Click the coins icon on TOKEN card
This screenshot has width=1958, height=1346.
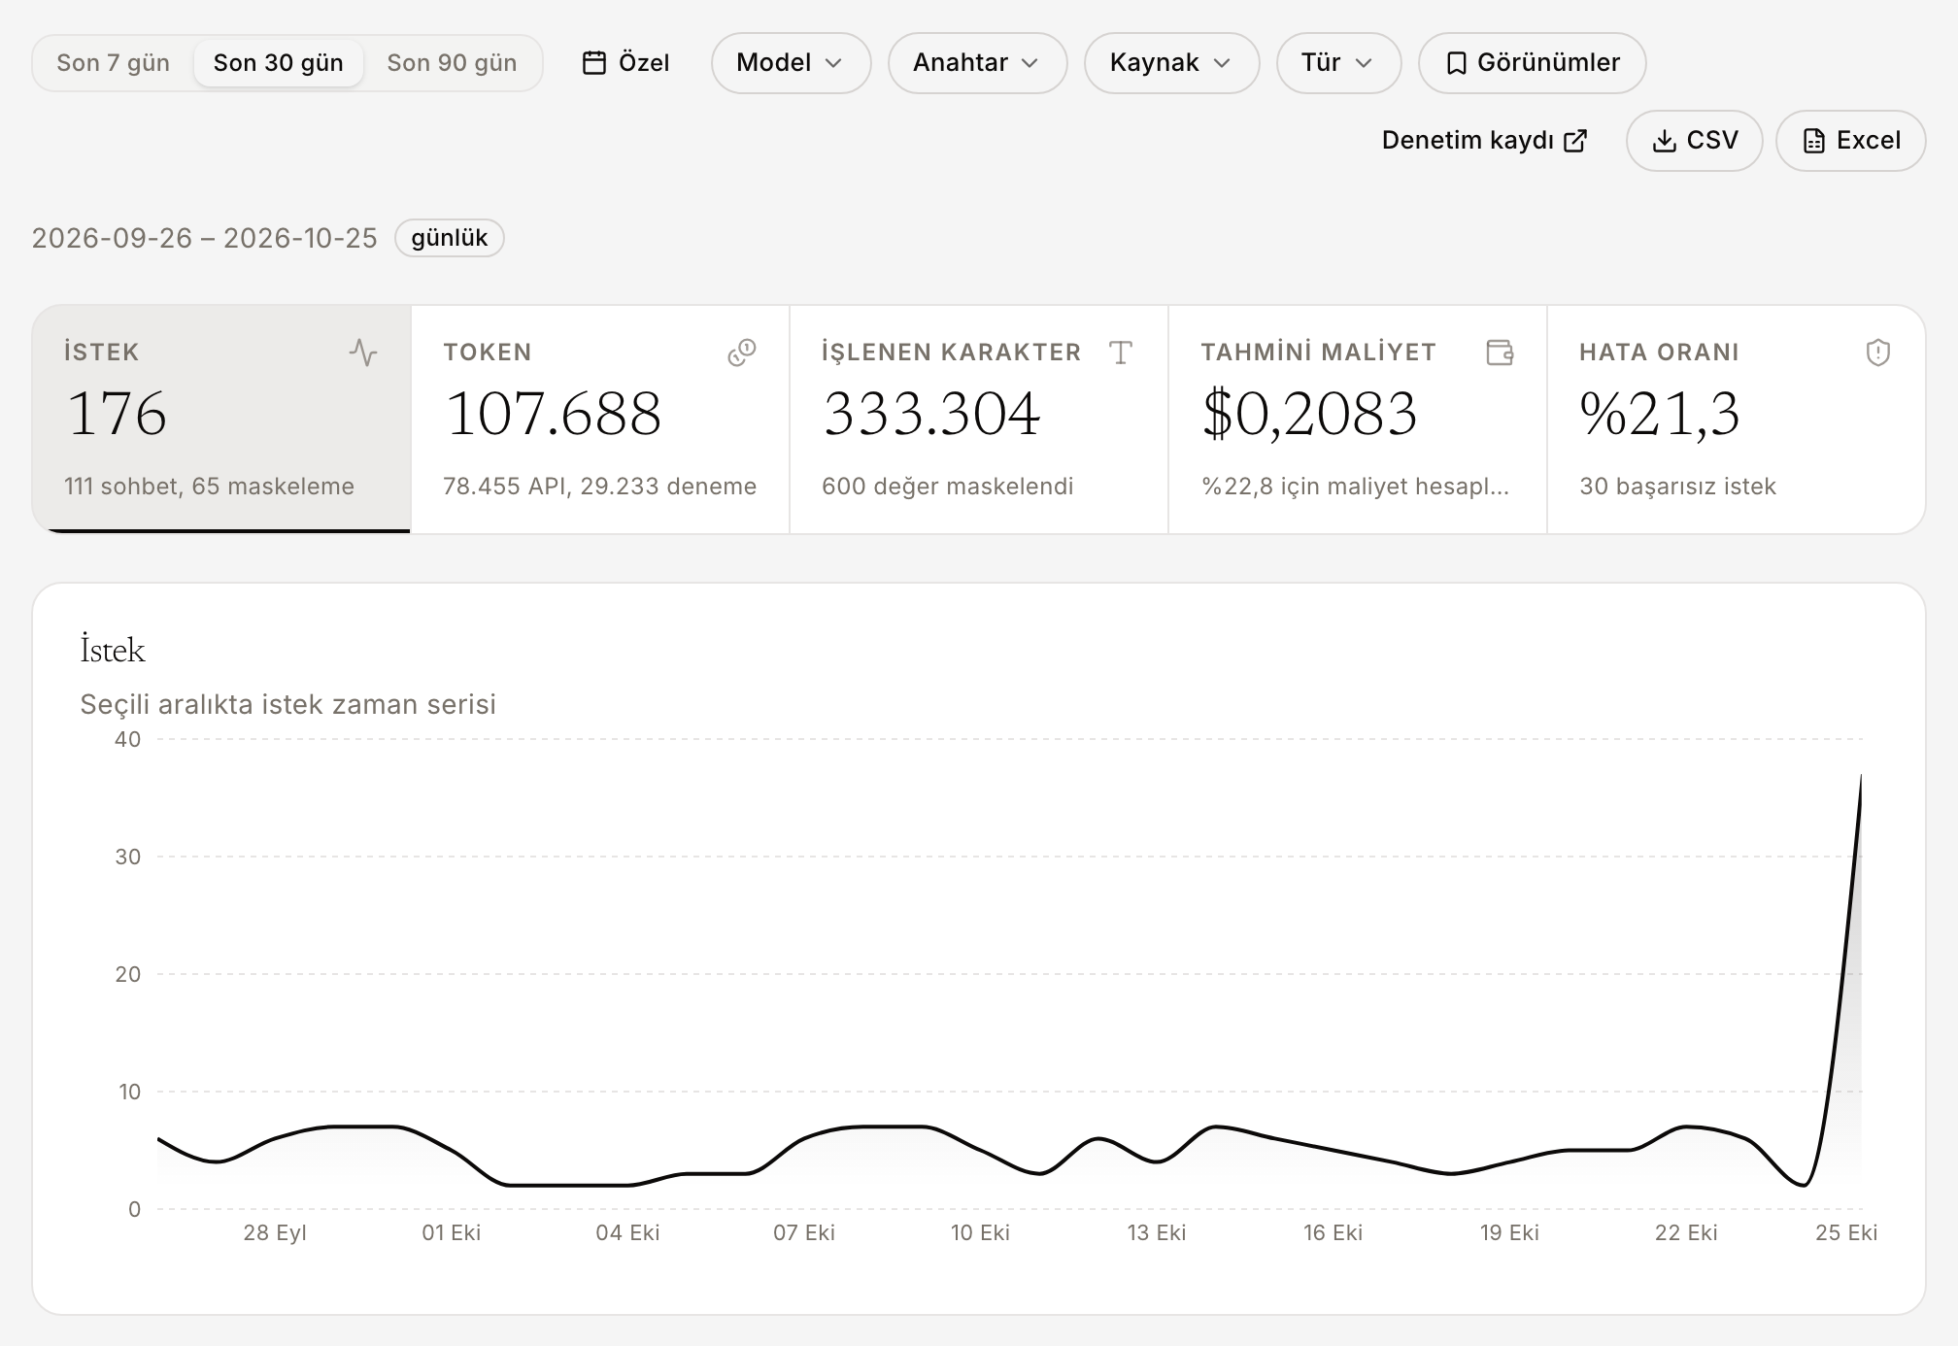[742, 352]
